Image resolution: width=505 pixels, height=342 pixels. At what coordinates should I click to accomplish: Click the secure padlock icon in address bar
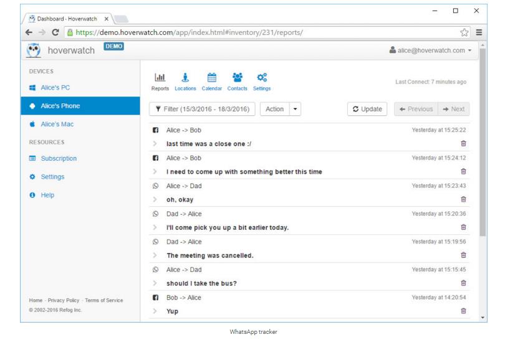[x=70, y=32]
